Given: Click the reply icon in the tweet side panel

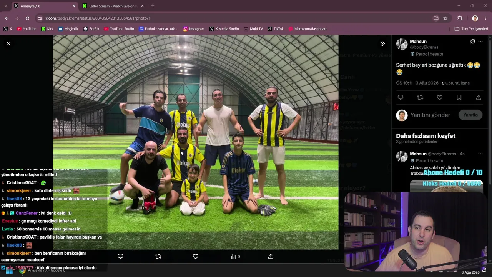Looking at the screenshot, I should pyautogui.click(x=401, y=98).
